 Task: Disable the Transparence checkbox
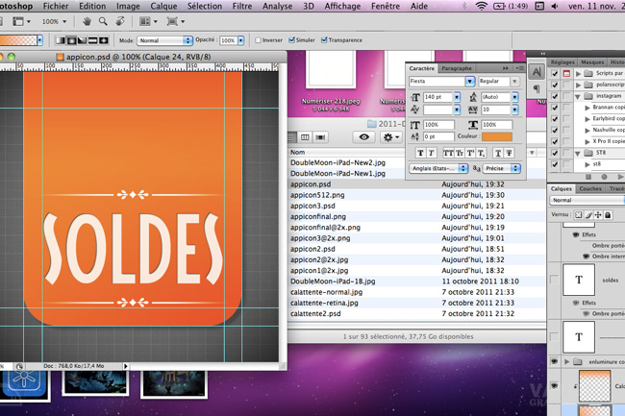tap(324, 40)
